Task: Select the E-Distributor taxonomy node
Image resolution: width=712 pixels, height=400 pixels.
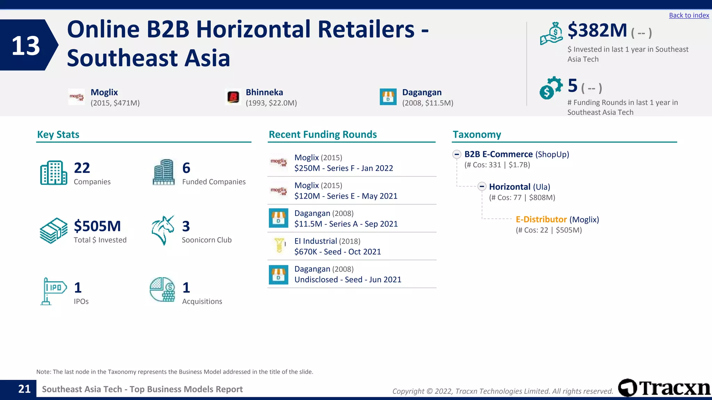Action: point(557,219)
